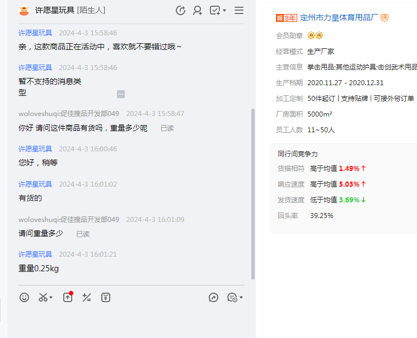Click the chat avatar of 许愿星玩具

point(24,10)
